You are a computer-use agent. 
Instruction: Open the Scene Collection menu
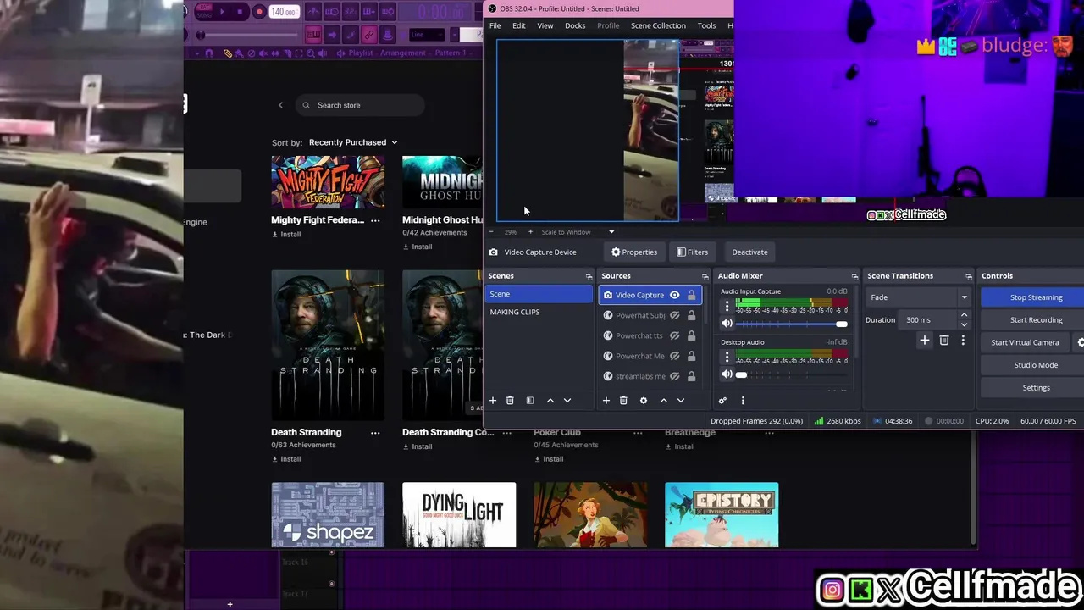click(658, 25)
